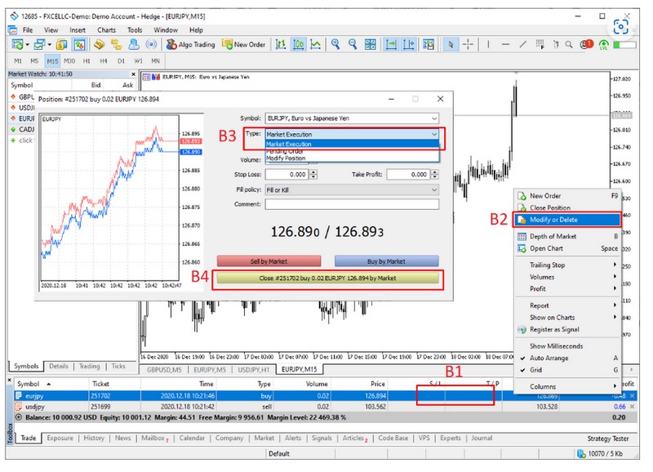Image resolution: width=653 pixels, height=472 pixels.
Task: Expand the Trailing Stop submenu
Action: (568, 265)
